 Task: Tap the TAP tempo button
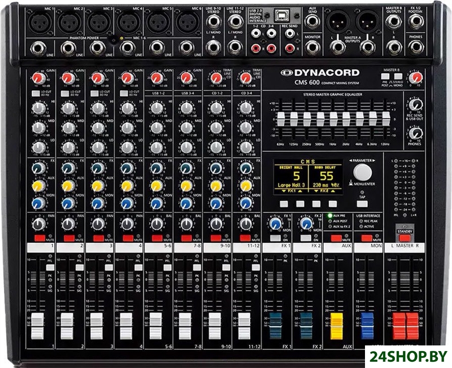click(362, 204)
